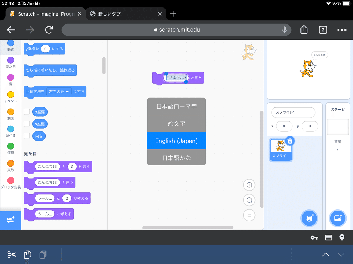Click the うーん... と 2 秒考える block
Viewport: 353px width, 264px height.
pyautogui.click(x=57, y=199)
